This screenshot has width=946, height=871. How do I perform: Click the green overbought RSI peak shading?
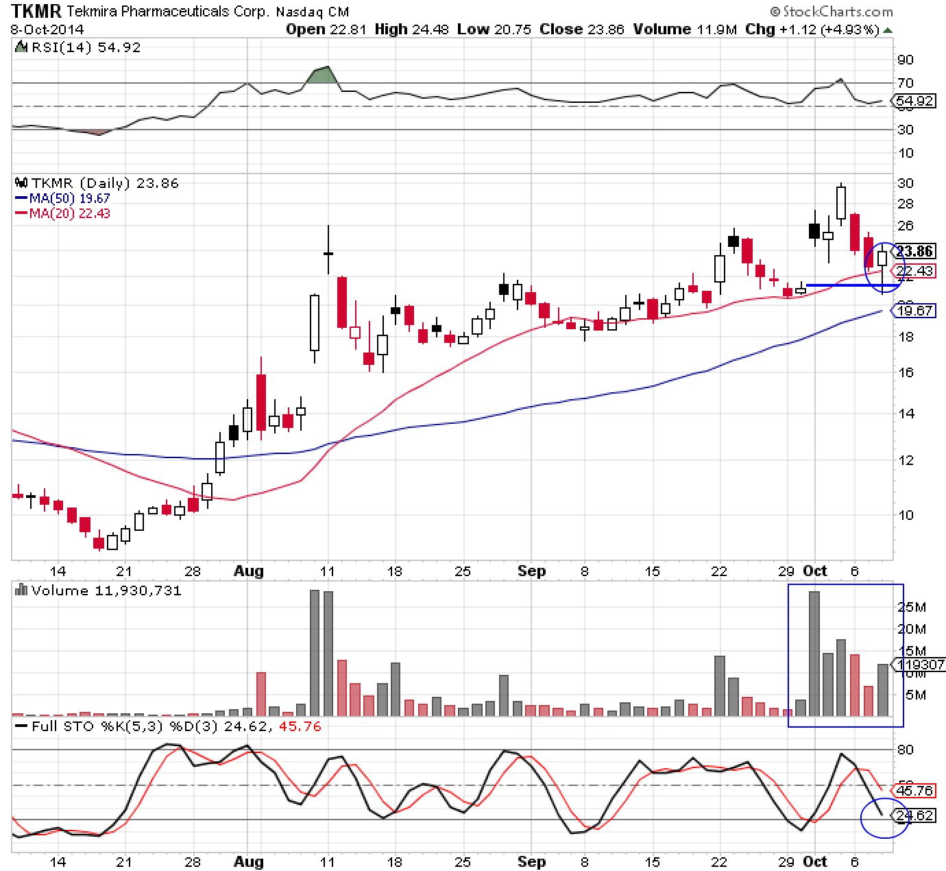point(324,75)
